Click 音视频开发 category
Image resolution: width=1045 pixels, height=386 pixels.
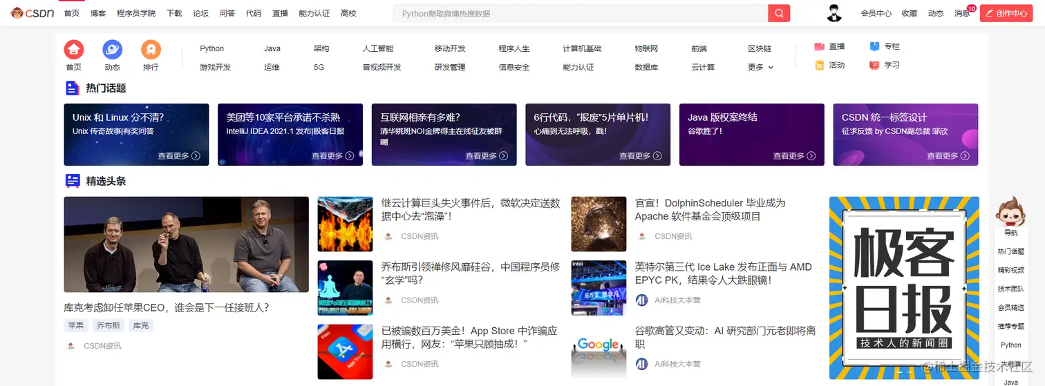pos(382,67)
